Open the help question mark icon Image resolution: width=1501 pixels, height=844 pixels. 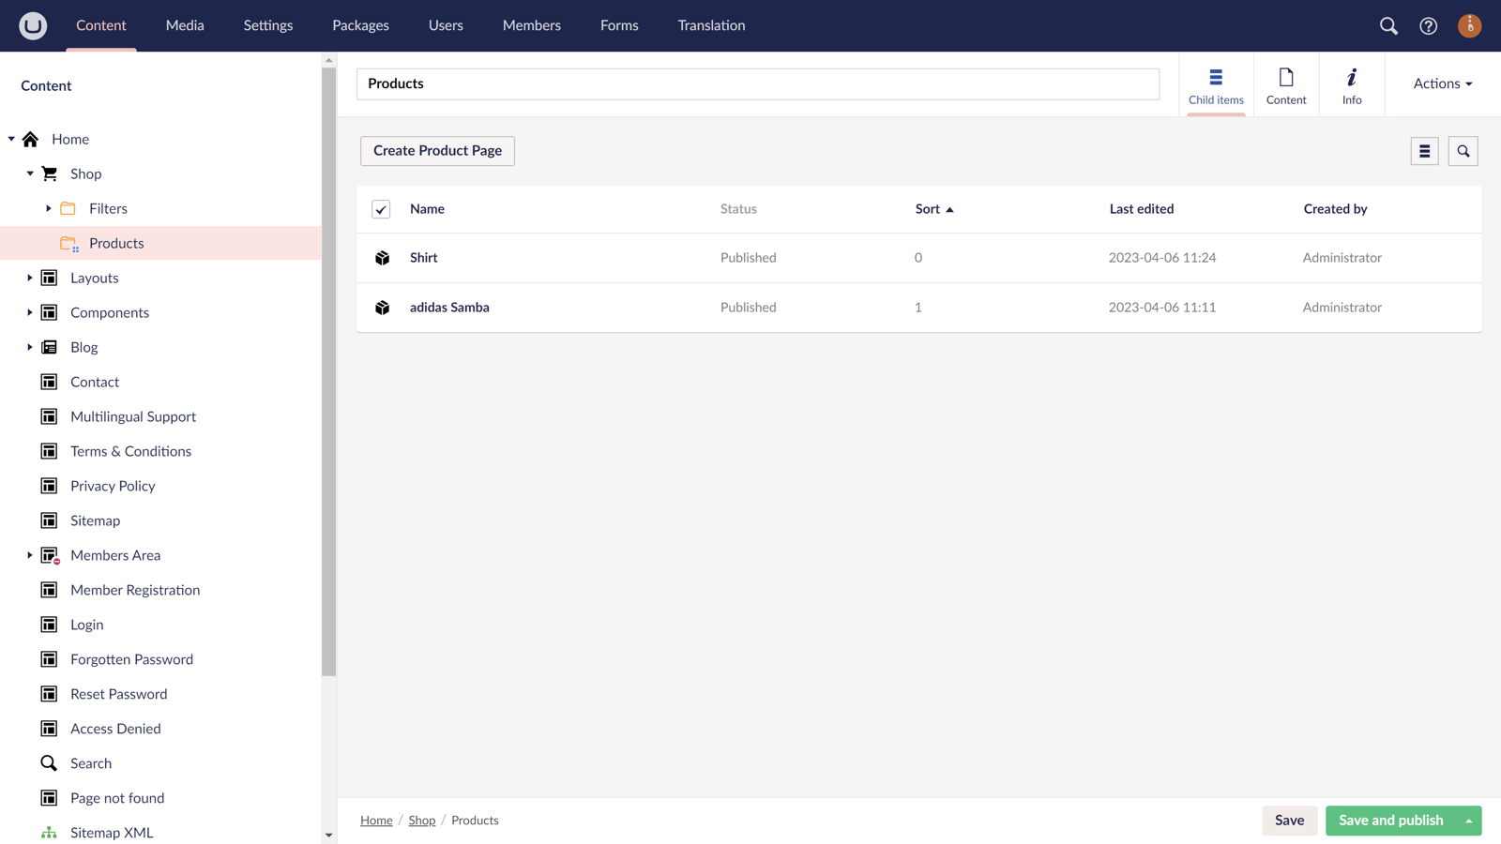click(x=1428, y=25)
